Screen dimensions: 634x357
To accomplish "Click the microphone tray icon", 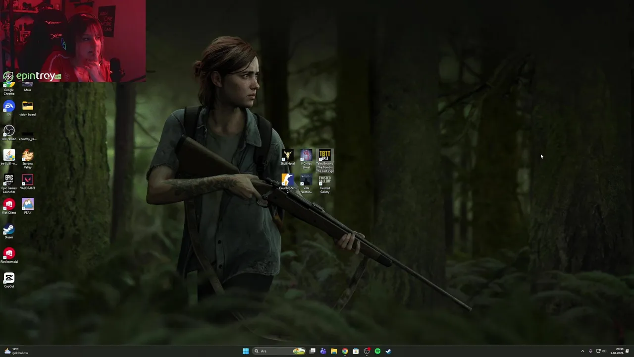I will click(x=590, y=351).
